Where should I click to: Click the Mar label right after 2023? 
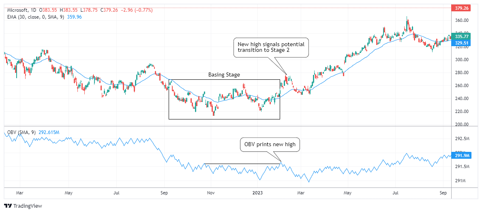(301, 193)
